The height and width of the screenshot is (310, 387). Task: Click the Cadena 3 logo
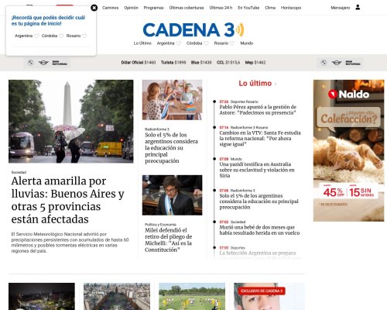[193, 29]
